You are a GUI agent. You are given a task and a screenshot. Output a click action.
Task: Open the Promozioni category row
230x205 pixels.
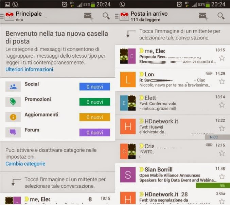coord(58,102)
